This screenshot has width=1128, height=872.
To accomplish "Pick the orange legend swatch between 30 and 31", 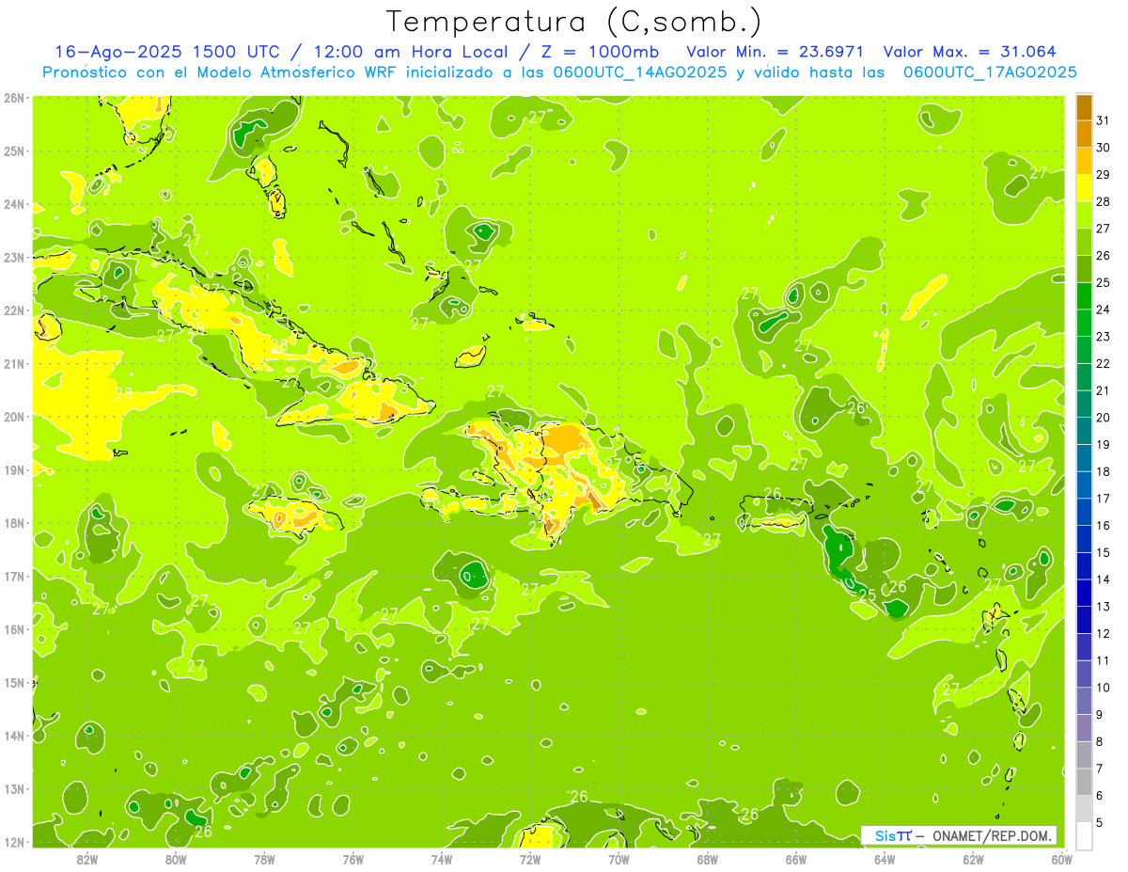I will coord(1084,134).
